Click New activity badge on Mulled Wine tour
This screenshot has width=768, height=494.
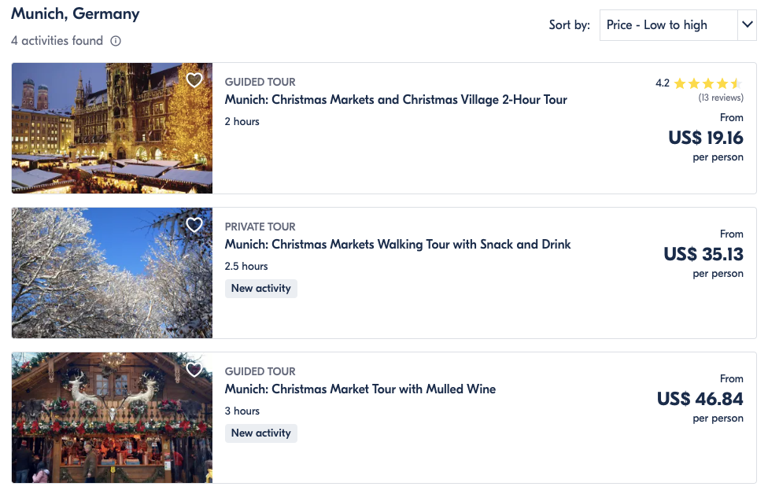click(261, 433)
